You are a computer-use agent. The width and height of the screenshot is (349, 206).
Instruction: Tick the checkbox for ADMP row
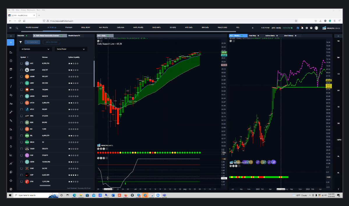(22, 70)
